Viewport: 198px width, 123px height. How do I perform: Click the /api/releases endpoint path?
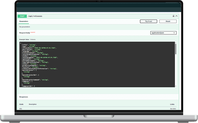pyautogui.click(x=35, y=16)
